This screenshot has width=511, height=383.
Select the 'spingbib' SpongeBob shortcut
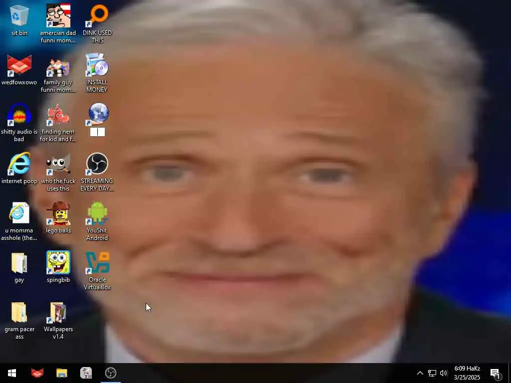pos(58,262)
